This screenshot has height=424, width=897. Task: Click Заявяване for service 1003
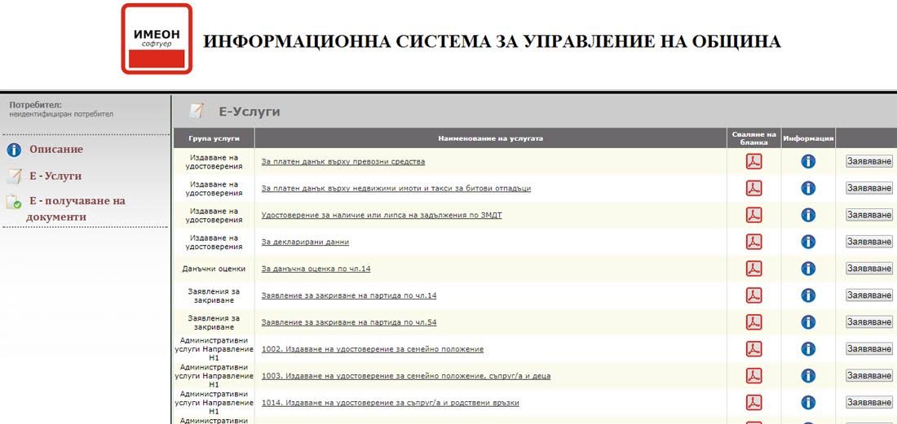click(x=869, y=376)
